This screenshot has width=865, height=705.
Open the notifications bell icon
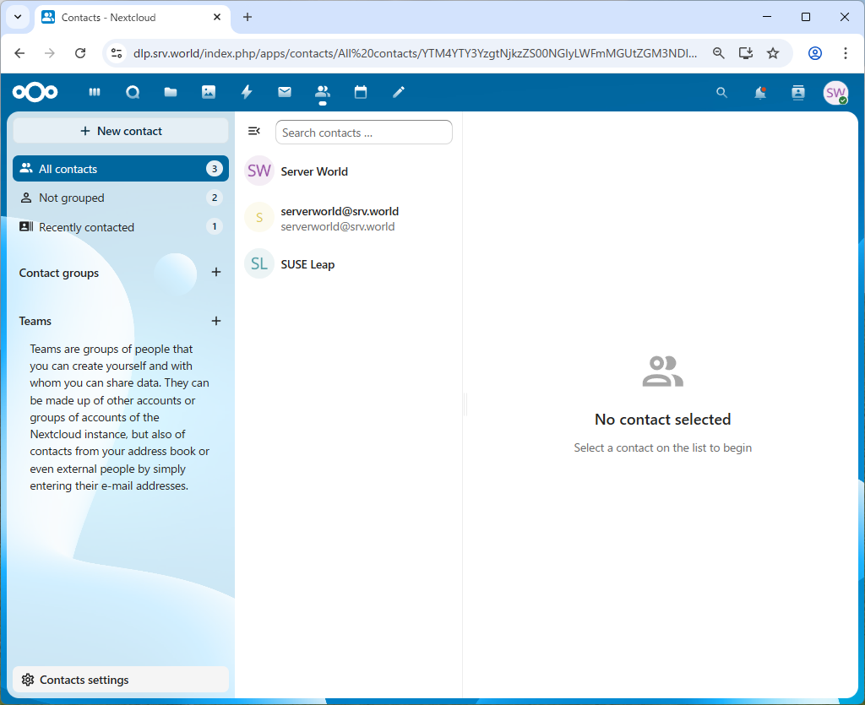[760, 93]
